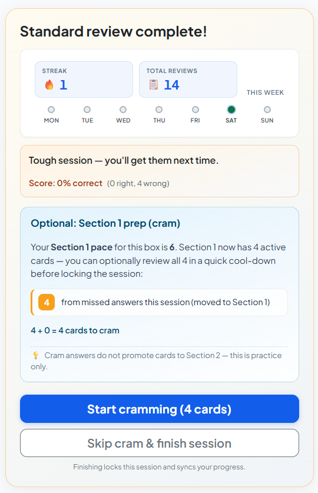Click the lightbulb tip icon
Image resolution: width=318 pixels, height=493 pixels.
36,355
